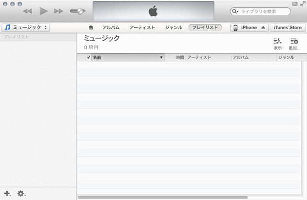This screenshot has height=200, width=307.
Task: Open the search options magnifier dropdown
Action: [x=235, y=11]
